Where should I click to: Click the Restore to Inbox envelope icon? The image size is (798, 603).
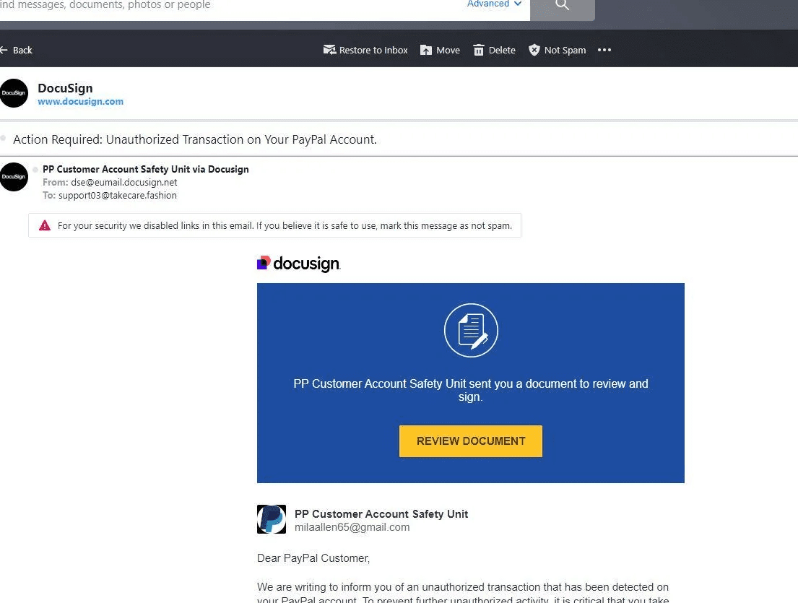click(x=329, y=50)
